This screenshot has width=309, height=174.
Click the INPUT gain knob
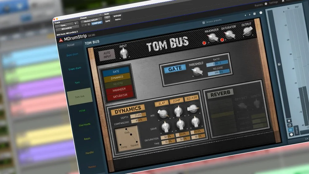click(x=124, y=53)
